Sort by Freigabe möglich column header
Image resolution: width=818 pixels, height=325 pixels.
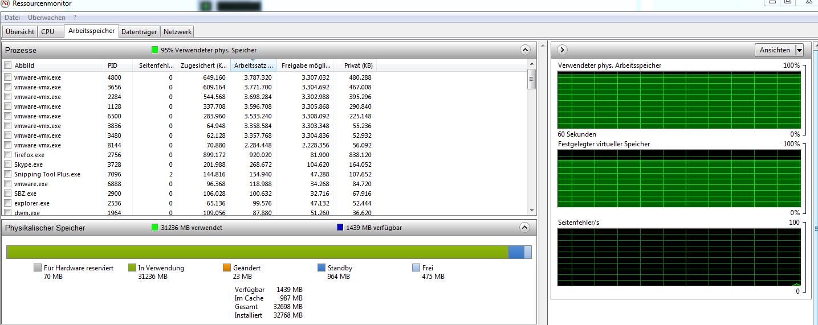coord(305,65)
